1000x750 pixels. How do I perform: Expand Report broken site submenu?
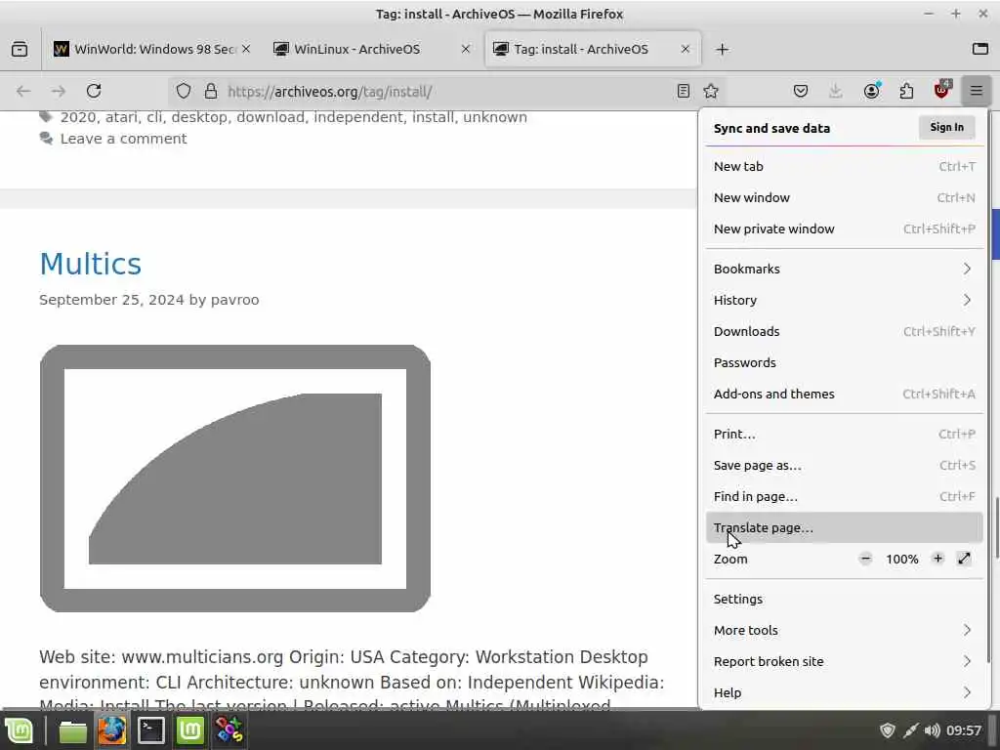[844, 662]
